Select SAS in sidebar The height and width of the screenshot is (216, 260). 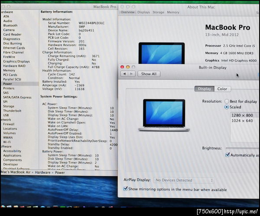[x=6, y=93]
